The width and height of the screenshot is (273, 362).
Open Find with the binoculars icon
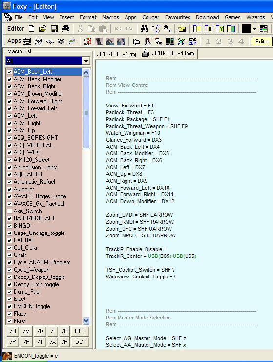point(144,29)
